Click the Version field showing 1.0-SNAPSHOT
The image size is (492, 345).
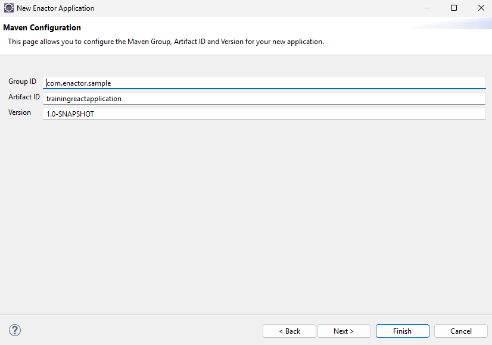click(179, 113)
